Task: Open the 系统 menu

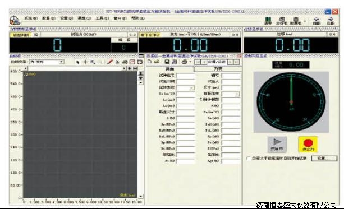Action: coord(31,18)
